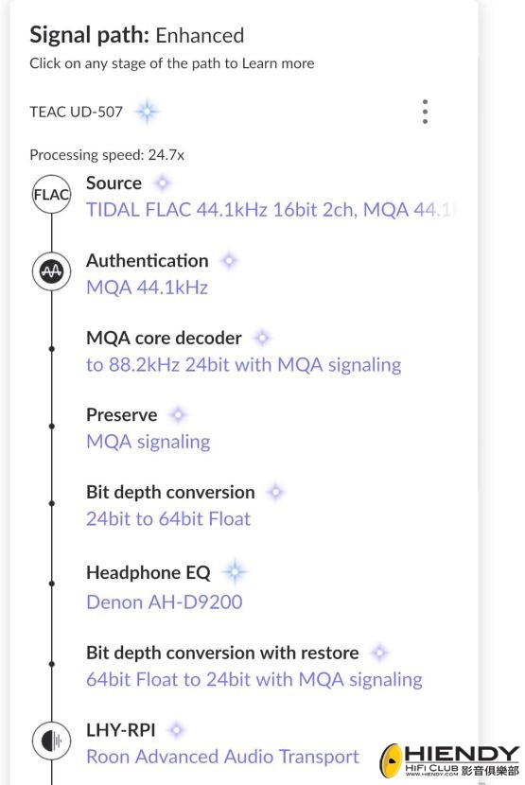Open the Roon Advanced Audio Transport stage
525x785 pixels.
222,757
